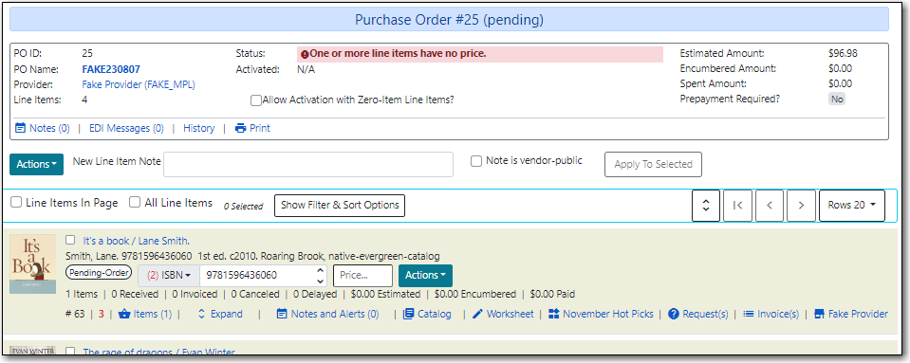This screenshot has width=910, height=363.
Task: Click the basket icon next to Items (1)
Action: (x=124, y=314)
